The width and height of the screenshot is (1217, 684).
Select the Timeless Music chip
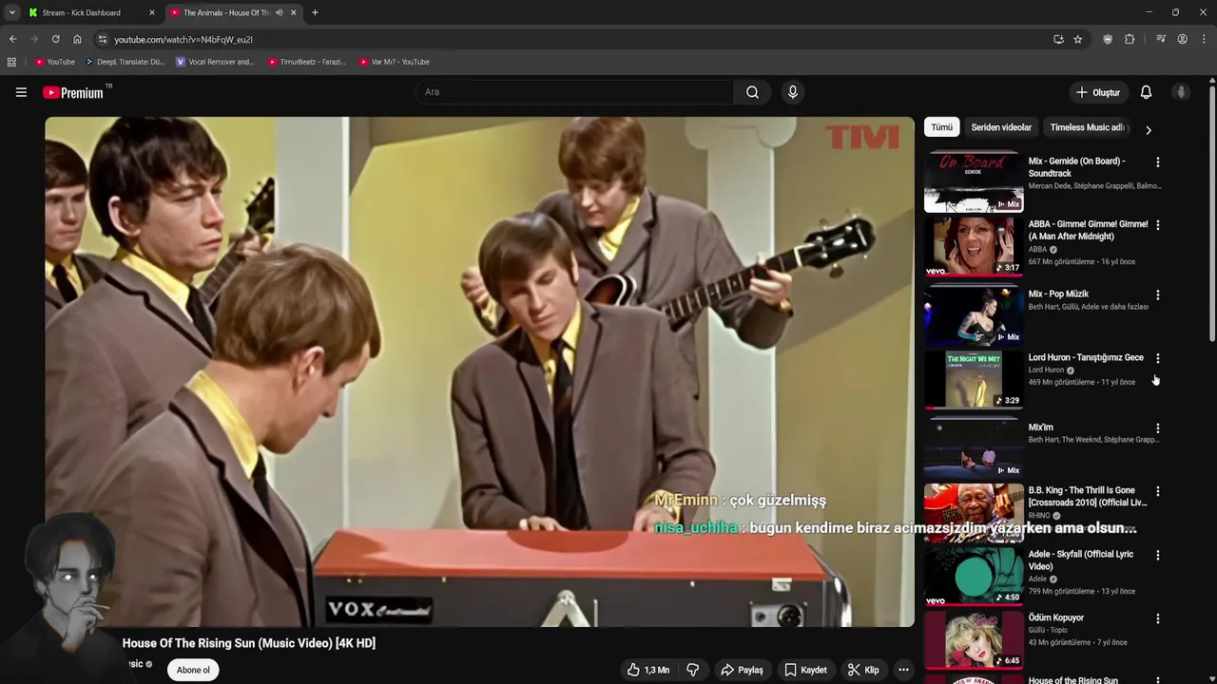(1087, 127)
